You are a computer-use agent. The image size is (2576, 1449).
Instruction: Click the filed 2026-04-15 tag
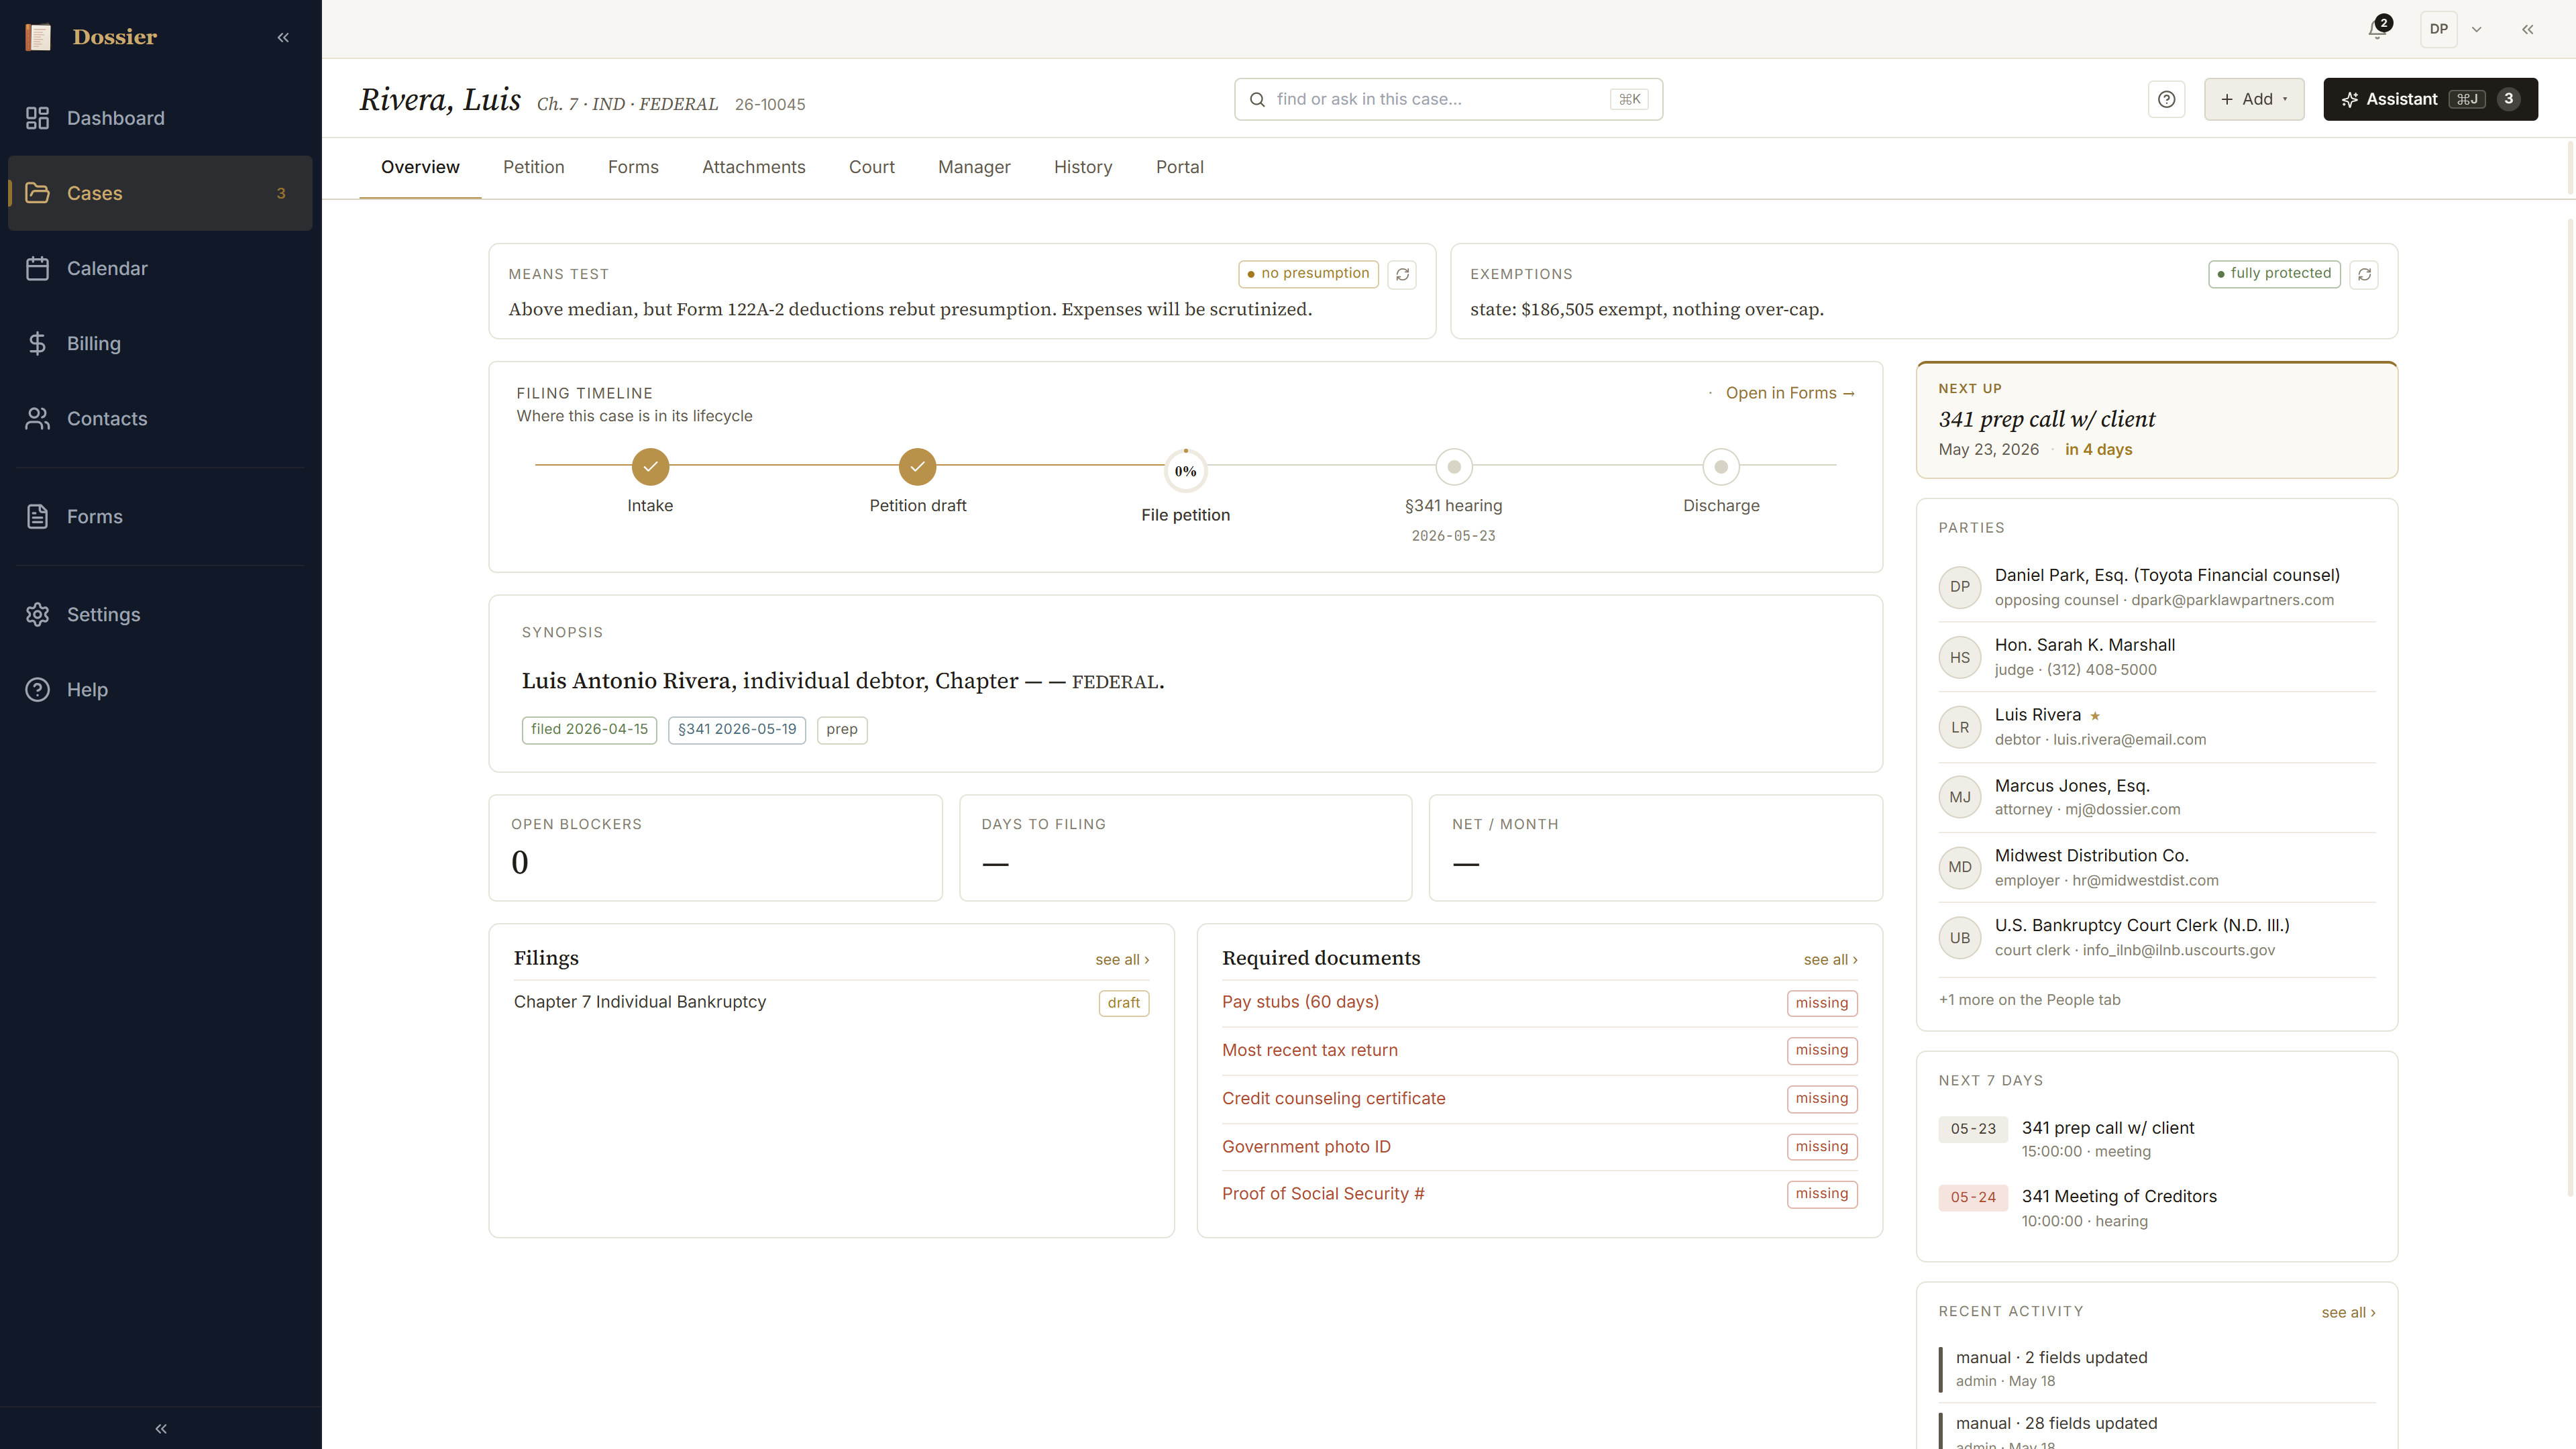tap(589, 730)
